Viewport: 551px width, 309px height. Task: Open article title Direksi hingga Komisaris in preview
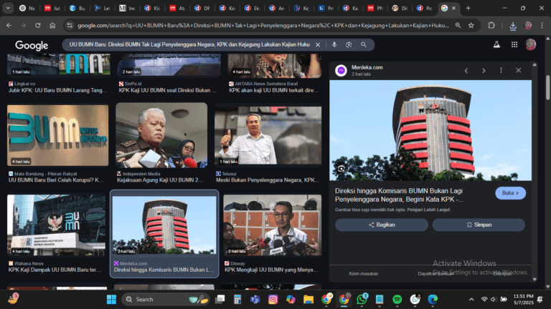point(399,195)
